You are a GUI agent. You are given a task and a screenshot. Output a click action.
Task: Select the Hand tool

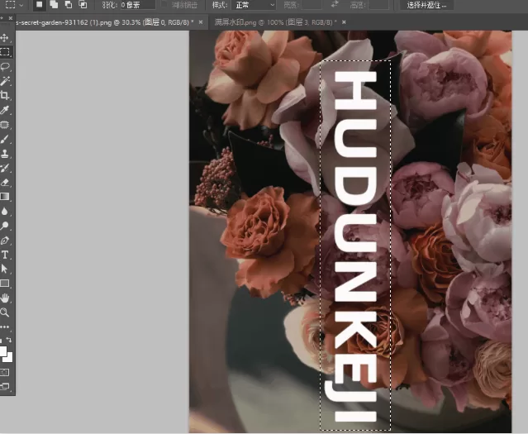click(5, 298)
